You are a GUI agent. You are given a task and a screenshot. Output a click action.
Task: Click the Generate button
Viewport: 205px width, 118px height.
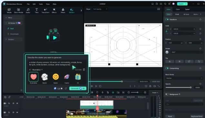pyautogui.click(x=78, y=88)
